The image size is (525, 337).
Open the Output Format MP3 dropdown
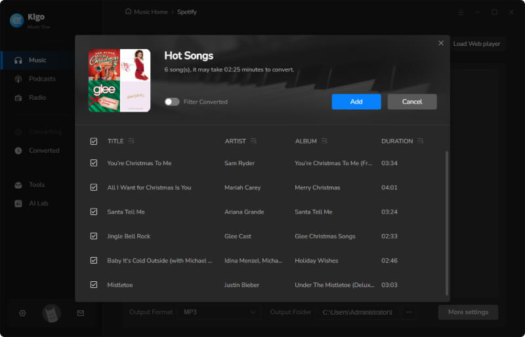click(x=219, y=312)
